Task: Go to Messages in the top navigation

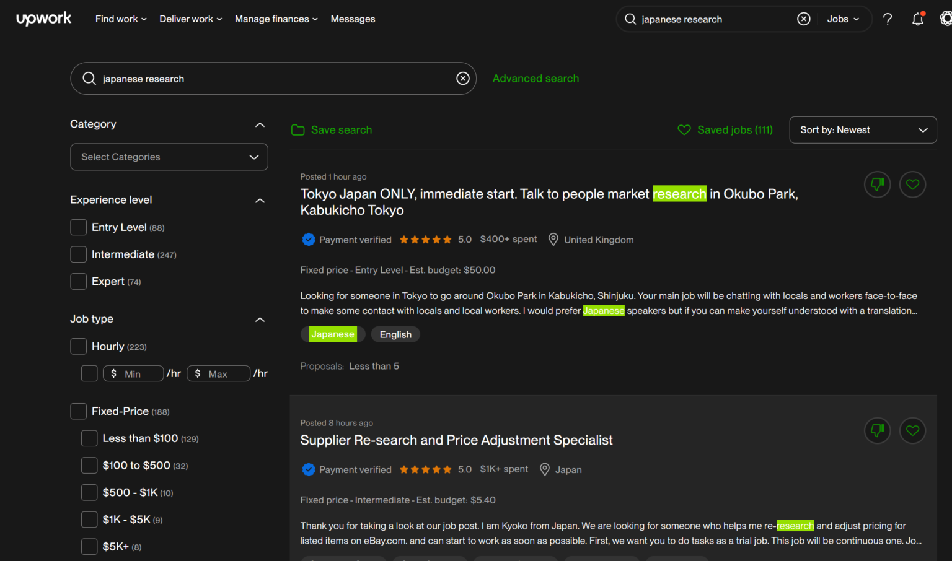Action: [353, 19]
